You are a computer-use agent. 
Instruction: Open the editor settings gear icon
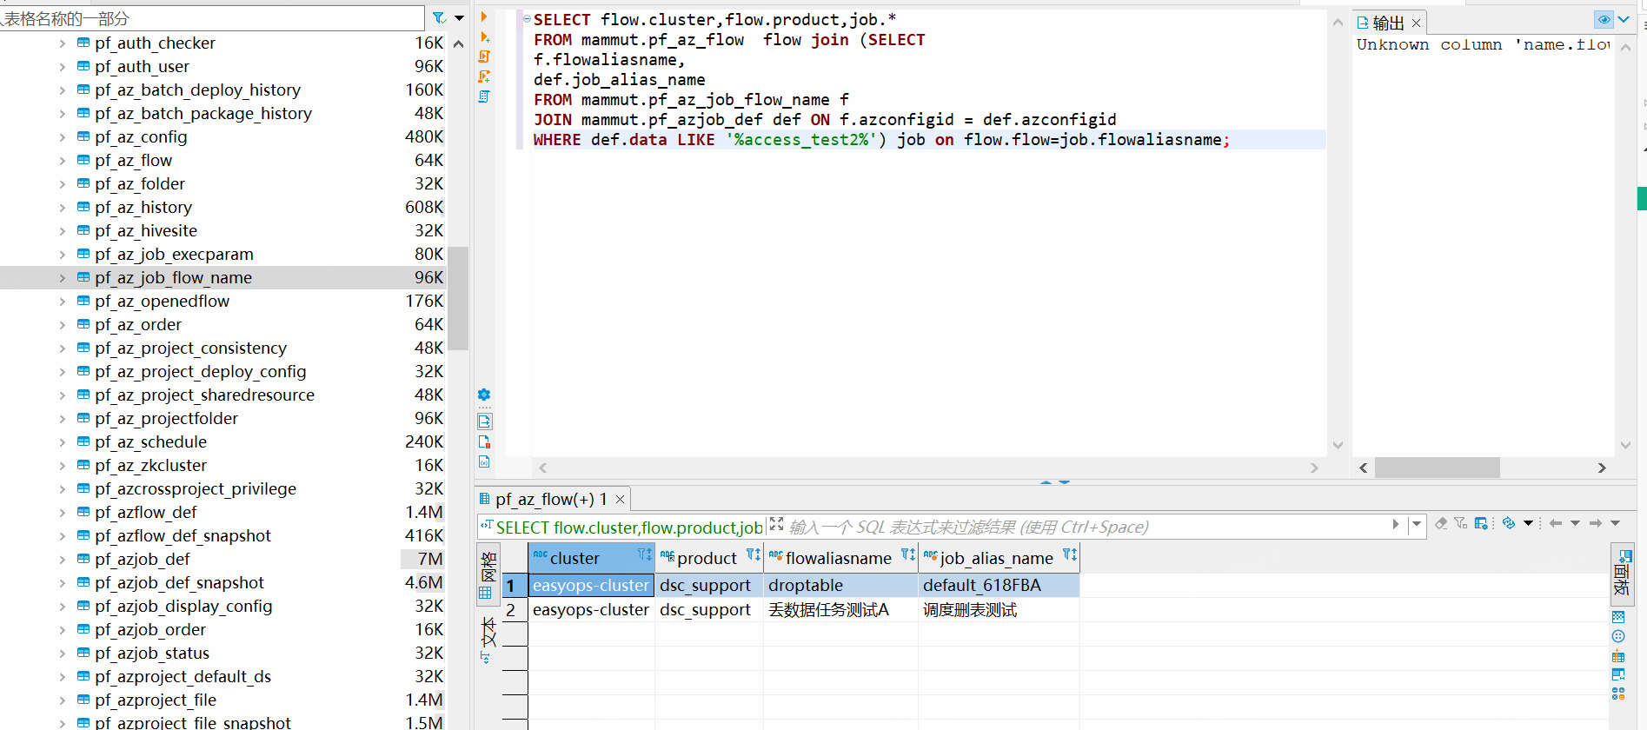484,395
